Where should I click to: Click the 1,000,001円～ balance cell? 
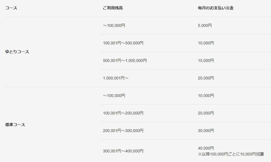(x=116, y=78)
